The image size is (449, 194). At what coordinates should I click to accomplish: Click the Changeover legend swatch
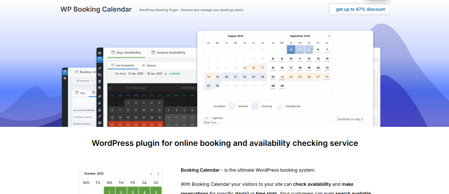[279, 106]
